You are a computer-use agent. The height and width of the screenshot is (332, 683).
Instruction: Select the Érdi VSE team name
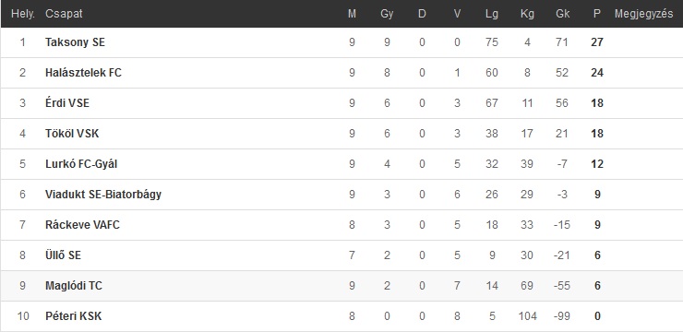pos(67,103)
